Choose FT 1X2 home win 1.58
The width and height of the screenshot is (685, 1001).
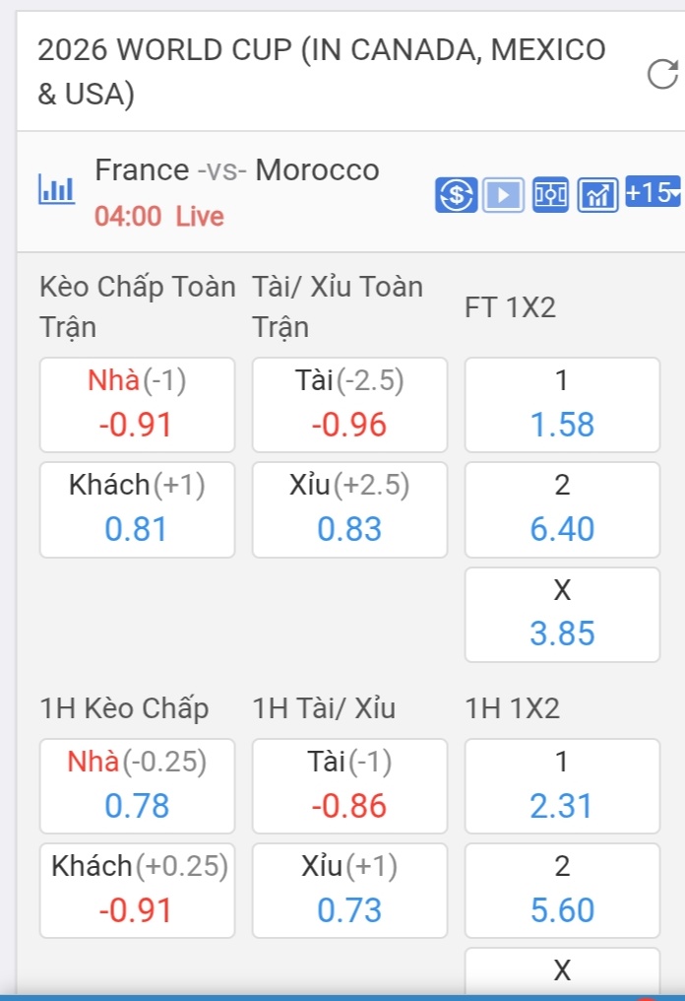point(562,405)
